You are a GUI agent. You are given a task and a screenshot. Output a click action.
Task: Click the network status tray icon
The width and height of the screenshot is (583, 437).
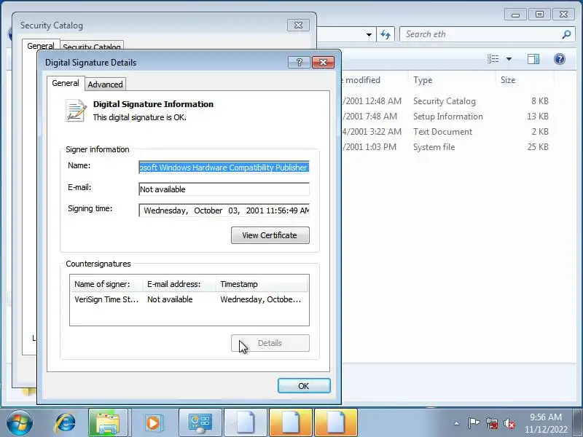492,423
